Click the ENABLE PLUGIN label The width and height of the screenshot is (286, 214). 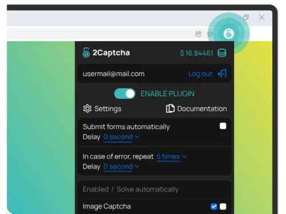(168, 94)
